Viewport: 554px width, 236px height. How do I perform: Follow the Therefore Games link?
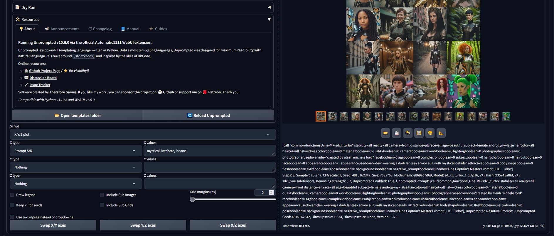tap(63, 92)
